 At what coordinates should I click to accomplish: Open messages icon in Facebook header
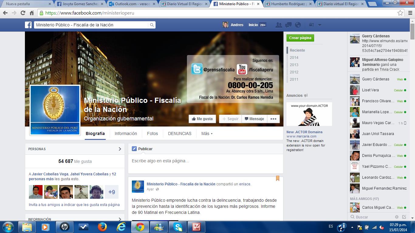pos(288,25)
